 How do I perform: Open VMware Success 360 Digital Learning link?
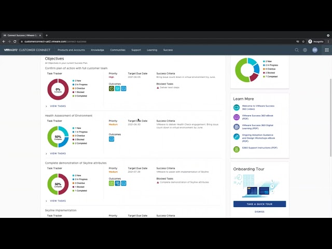[x=257, y=127]
